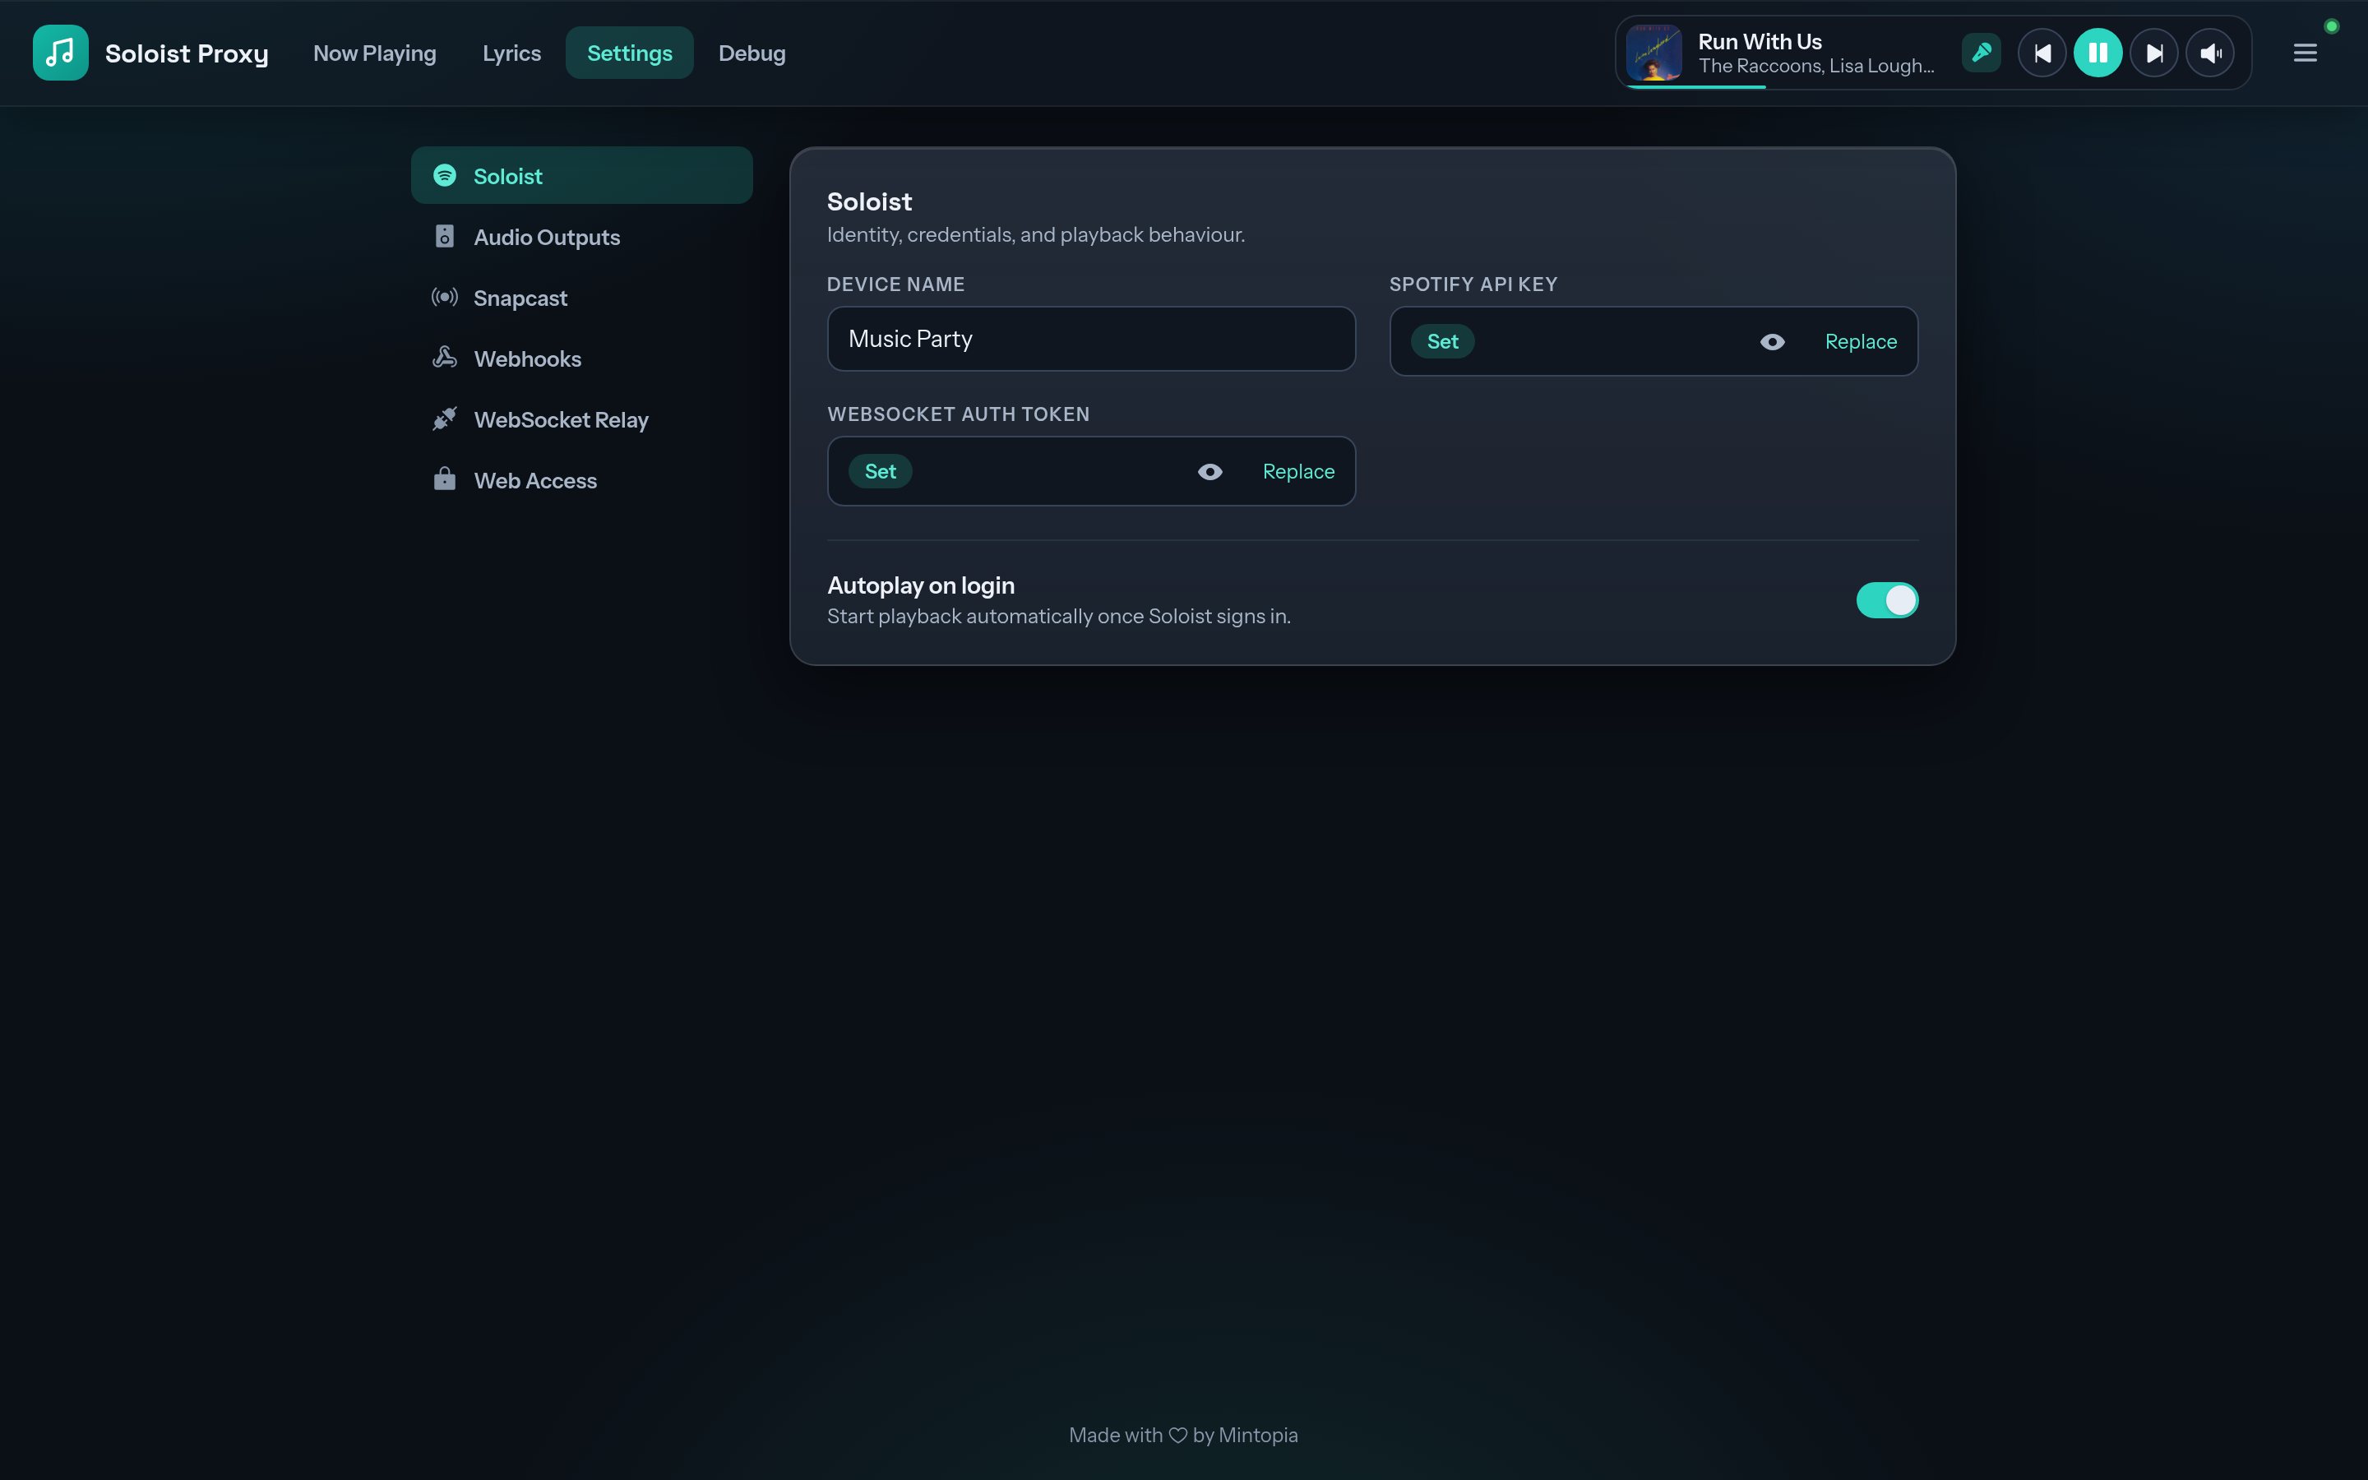The image size is (2368, 1480).
Task: Click the album art thumbnail
Action: pyautogui.click(x=1653, y=53)
